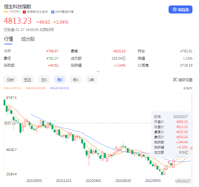
Task: Click the MA5:4499.34 indicator label
Action: 12,88
